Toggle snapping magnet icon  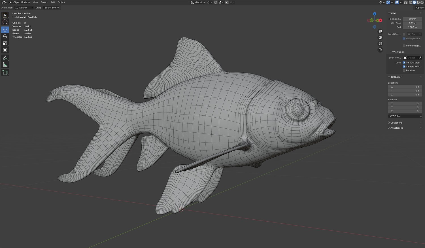point(216,2)
